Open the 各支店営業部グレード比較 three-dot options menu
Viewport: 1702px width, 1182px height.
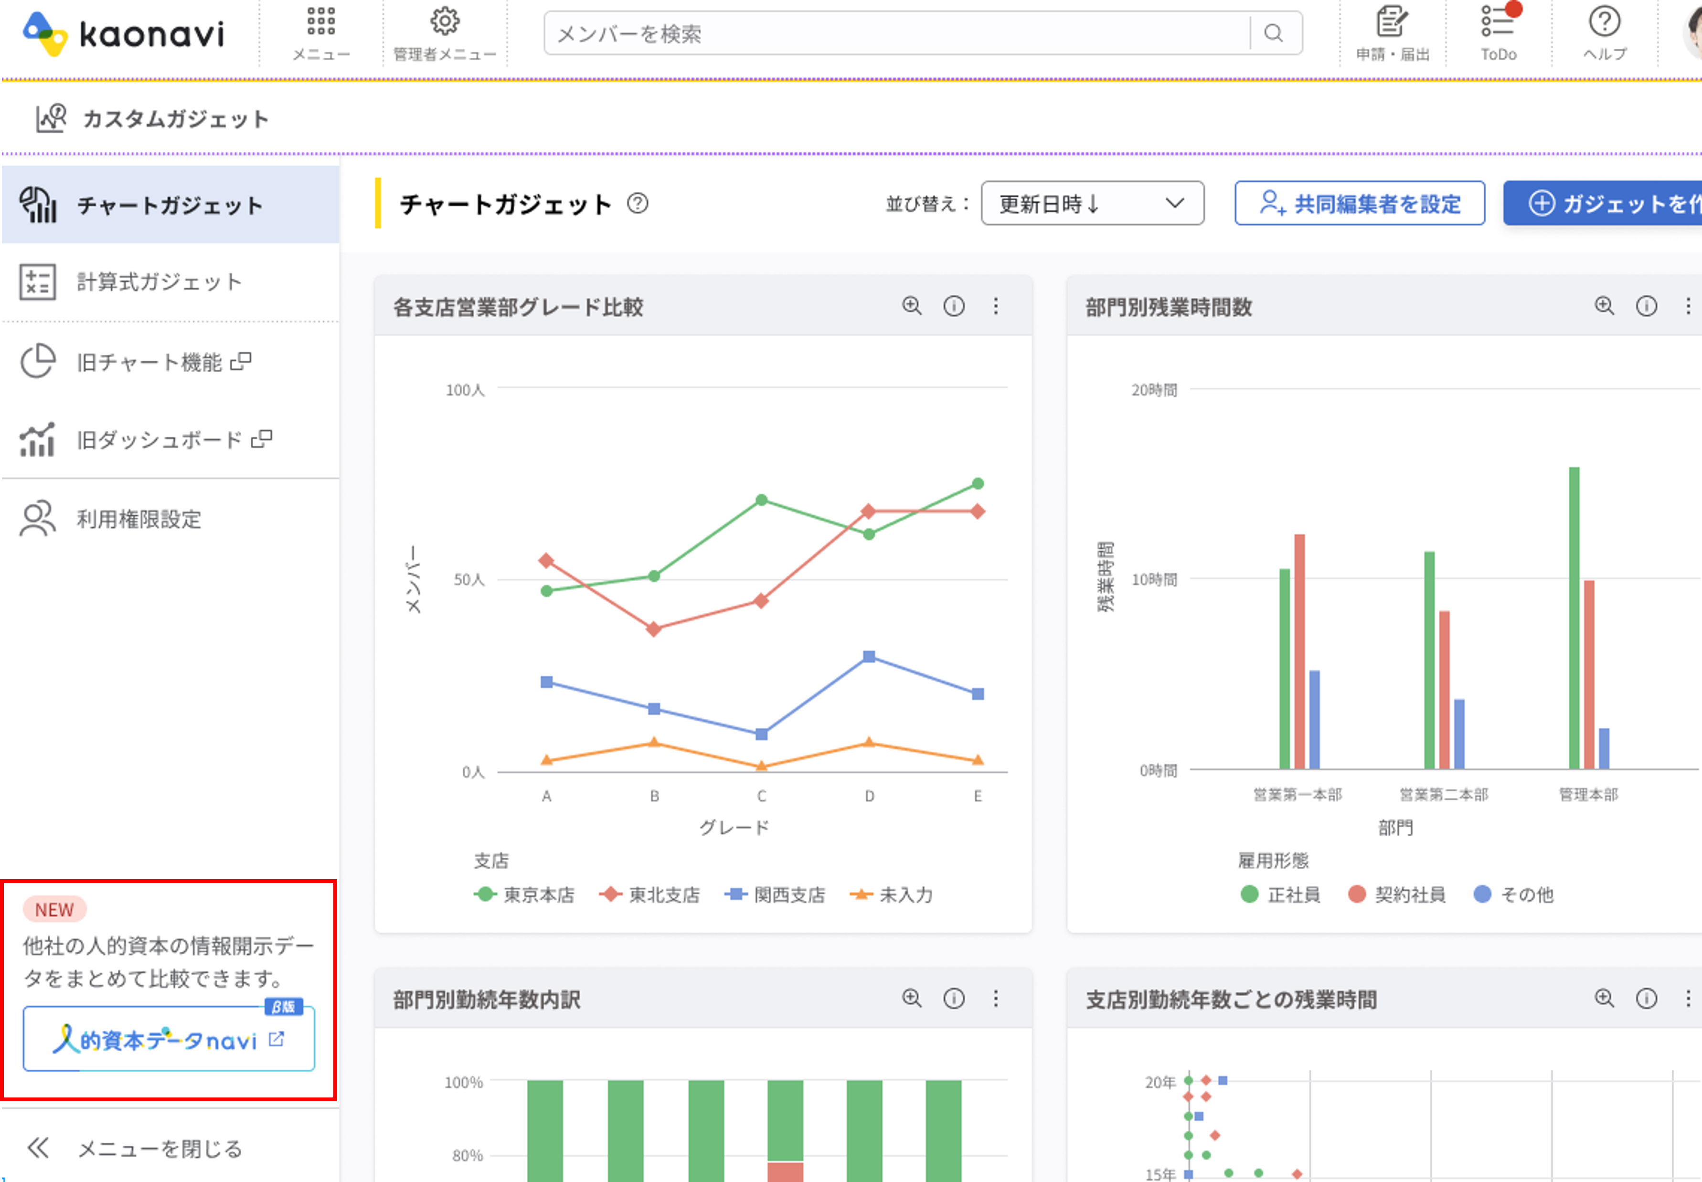[995, 306]
